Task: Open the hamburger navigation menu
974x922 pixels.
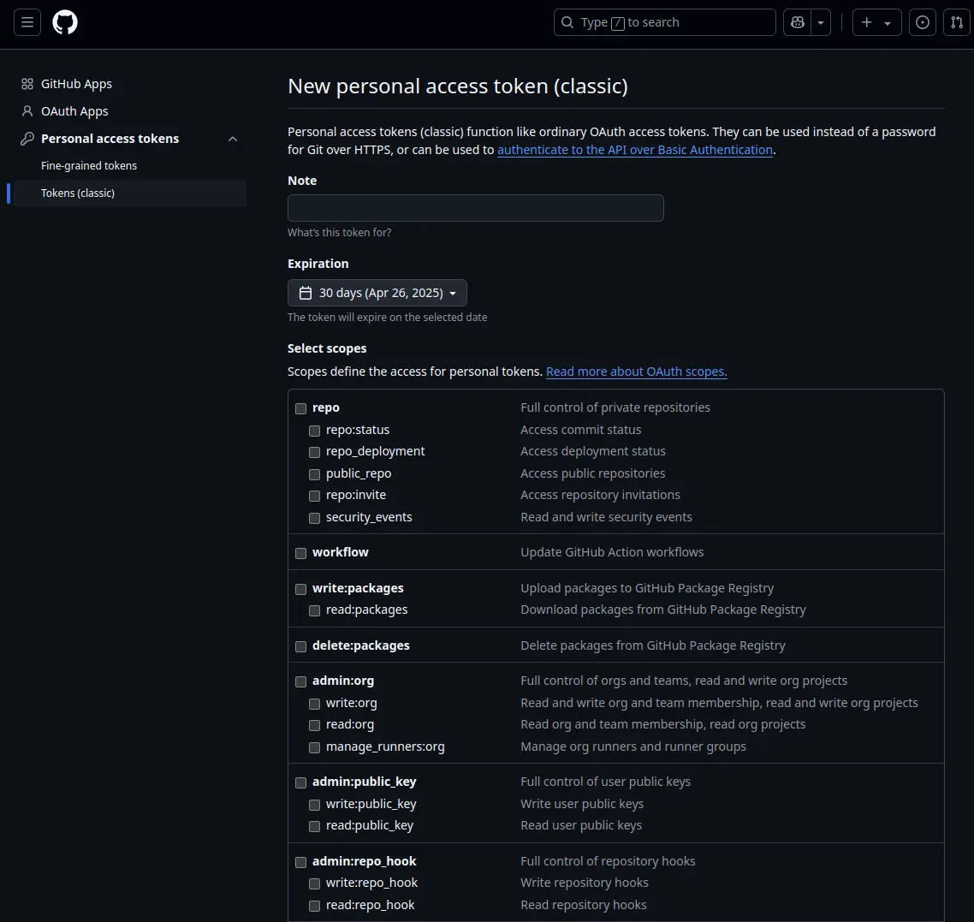Action: coord(27,22)
